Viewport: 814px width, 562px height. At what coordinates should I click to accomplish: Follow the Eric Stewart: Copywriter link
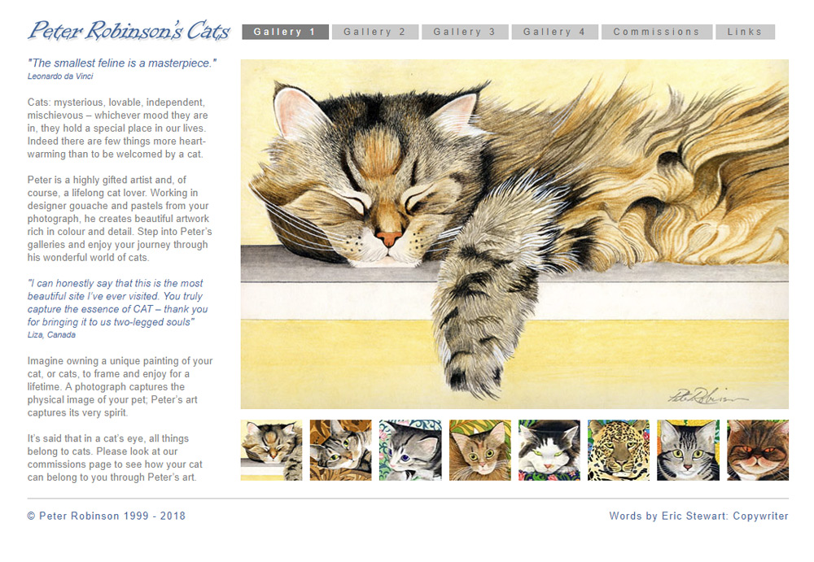coord(724,516)
